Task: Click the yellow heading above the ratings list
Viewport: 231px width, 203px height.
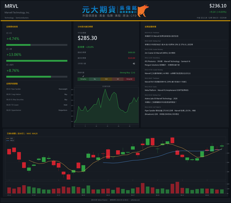Action: (12, 83)
